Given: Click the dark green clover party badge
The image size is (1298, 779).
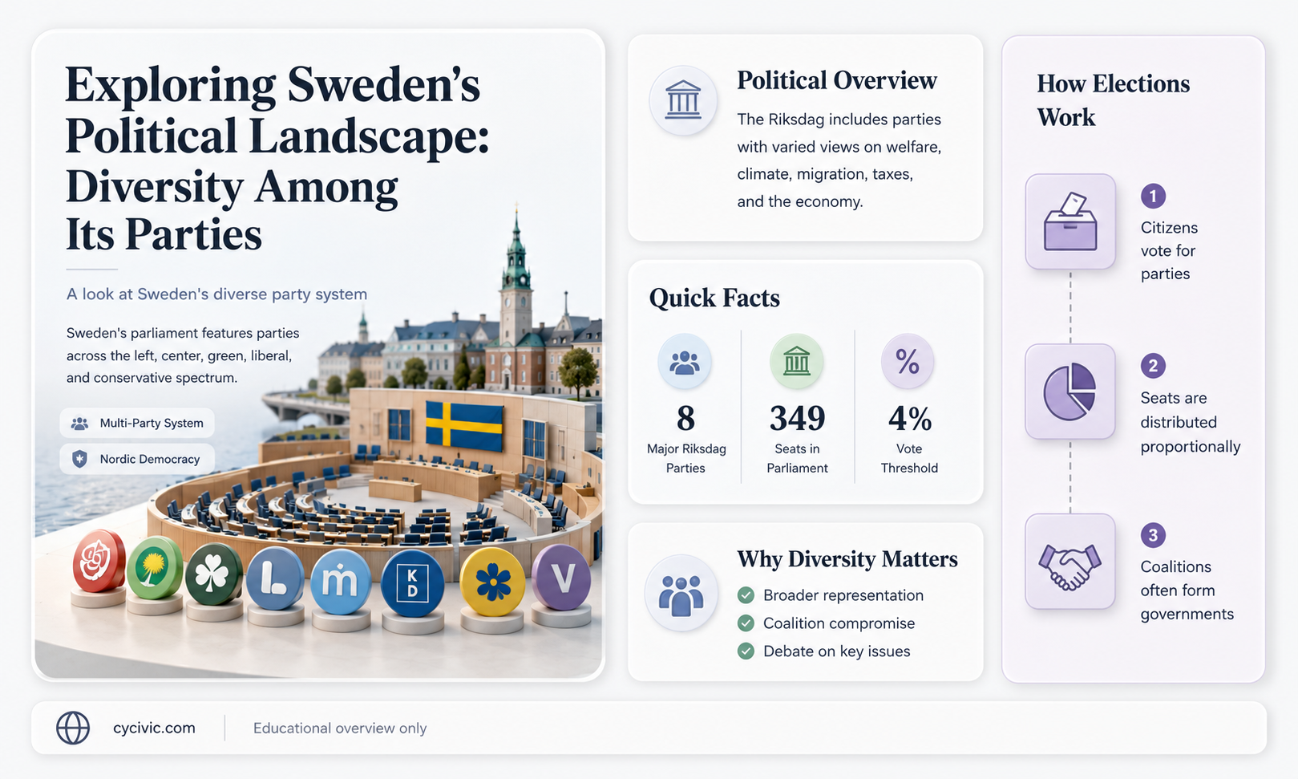Looking at the screenshot, I should point(213,574).
